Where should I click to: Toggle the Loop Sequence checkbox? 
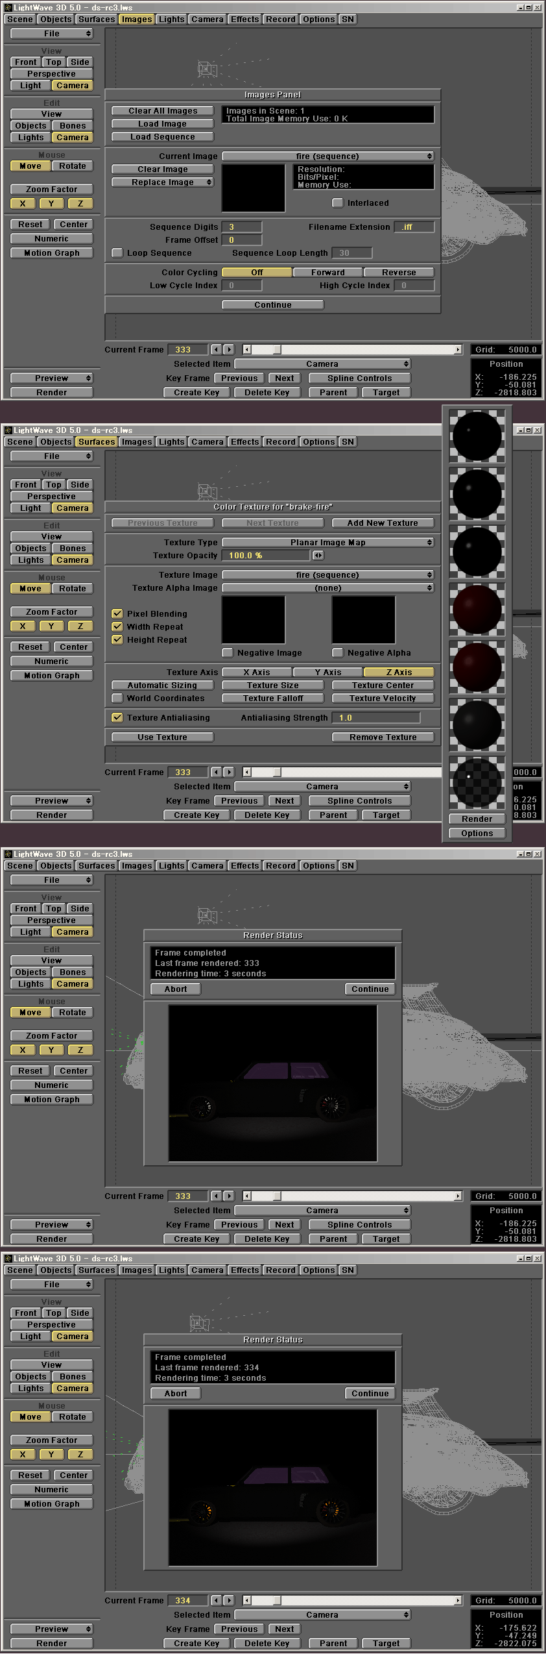[x=117, y=253]
